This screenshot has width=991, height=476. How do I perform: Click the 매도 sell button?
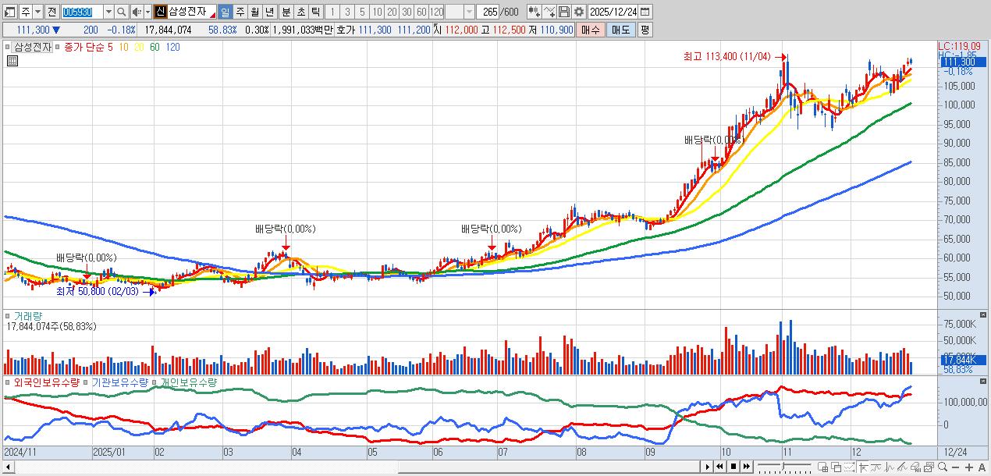[621, 30]
